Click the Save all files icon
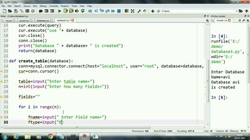250x140 pixels. (21, 11)
